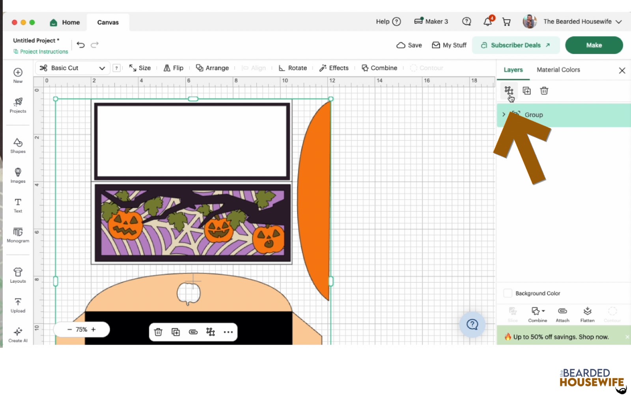Undo the last action
631x401 pixels.
tap(80, 45)
